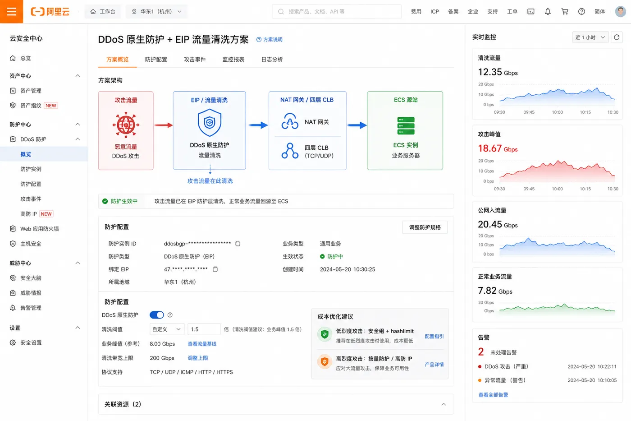
Task: Click the 告警管理 bell icon in sidebar
Action: [x=13, y=308]
